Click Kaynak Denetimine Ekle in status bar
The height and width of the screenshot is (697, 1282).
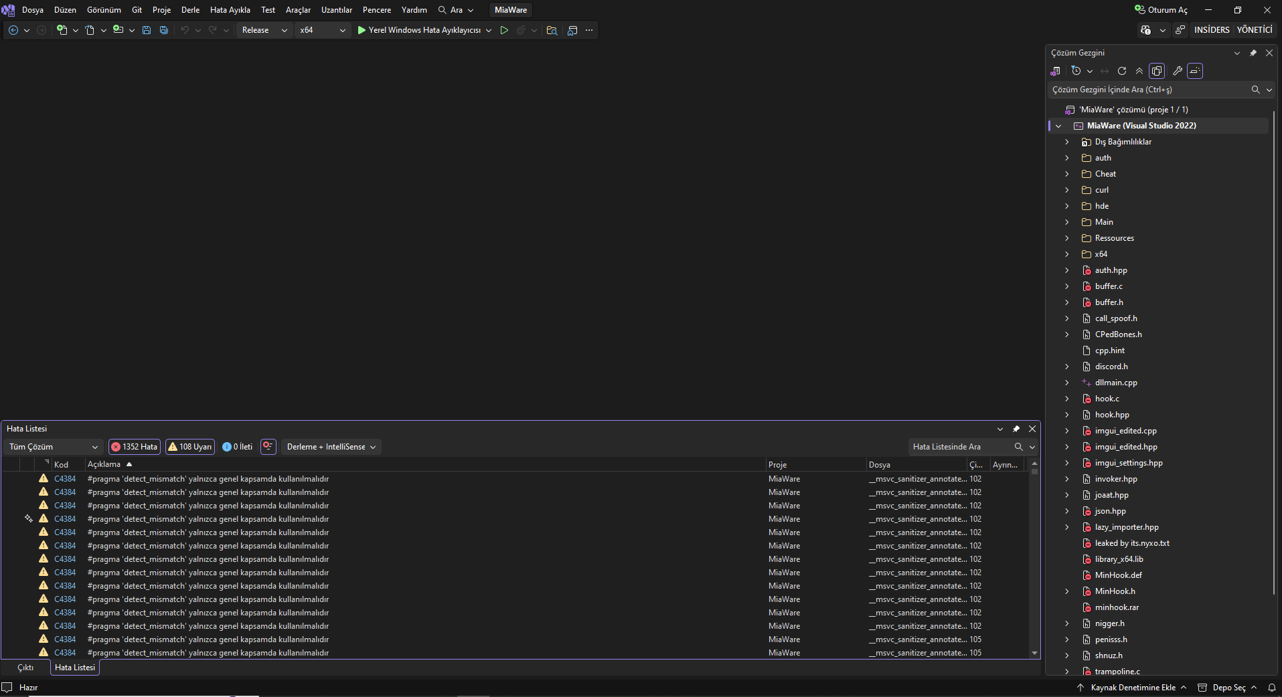tap(1132, 688)
